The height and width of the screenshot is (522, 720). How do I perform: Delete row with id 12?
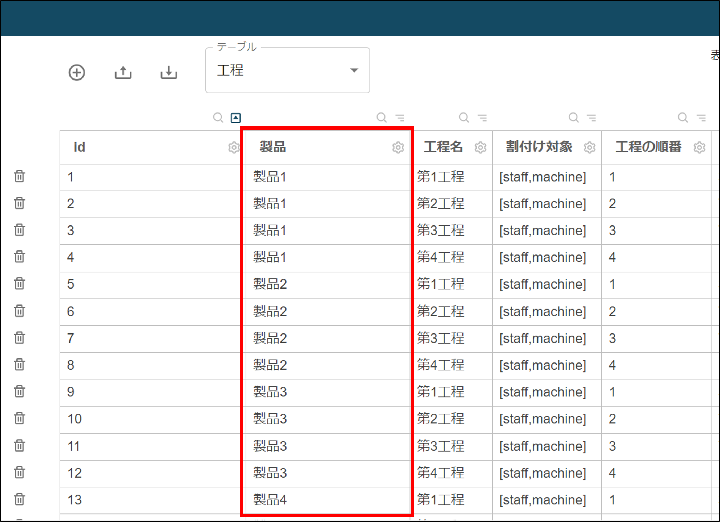pyautogui.click(x=19, y=473)
